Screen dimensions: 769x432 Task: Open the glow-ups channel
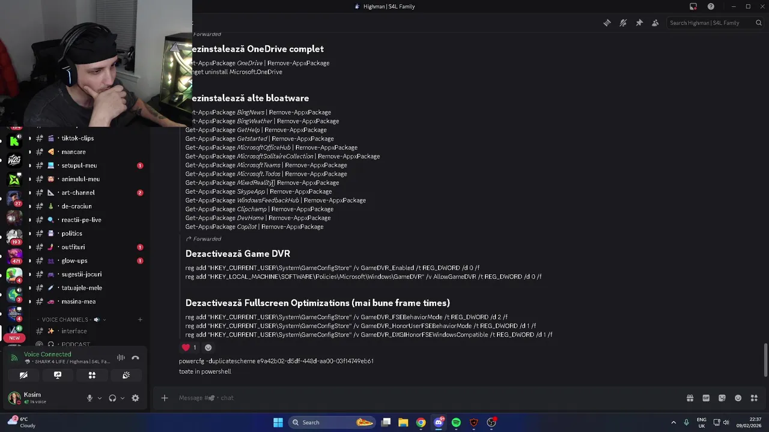(74, 261)
